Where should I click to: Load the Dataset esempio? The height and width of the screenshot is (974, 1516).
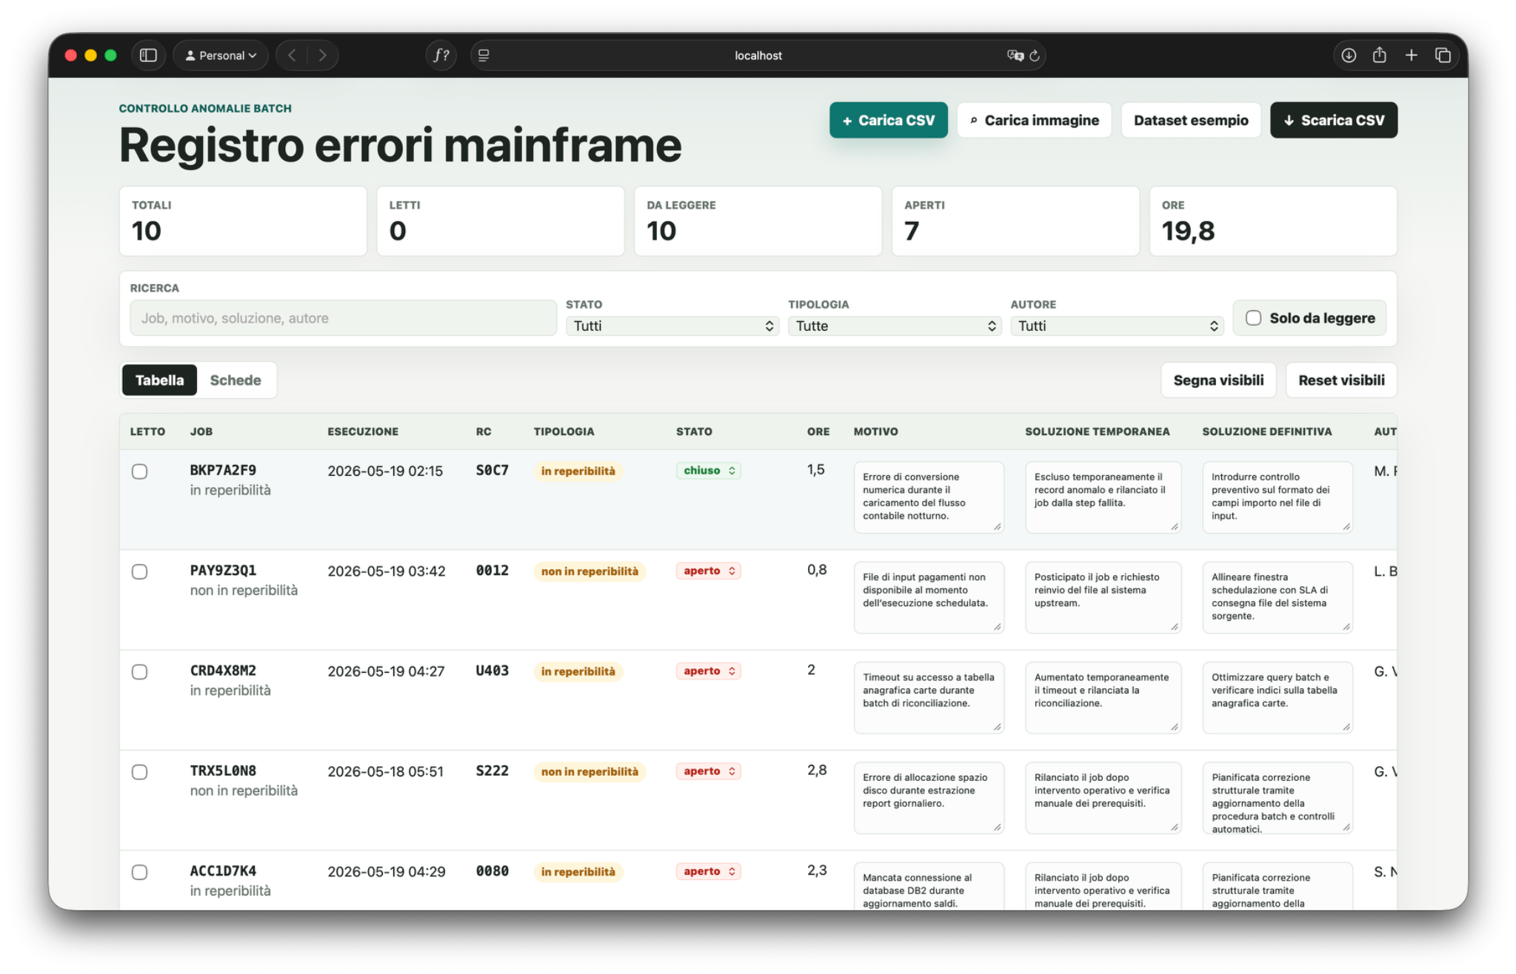[1191, 120]
